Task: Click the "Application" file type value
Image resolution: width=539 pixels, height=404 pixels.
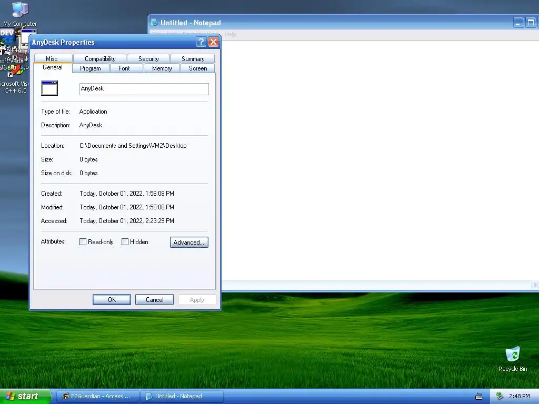Action: coord(93,112)
